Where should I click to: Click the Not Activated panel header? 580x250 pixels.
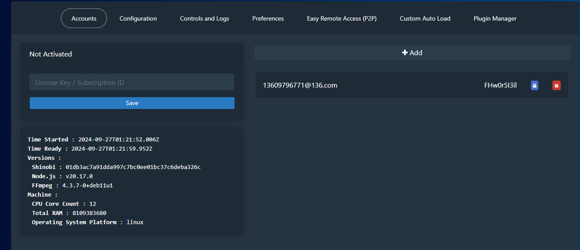(x=132, y=54)
